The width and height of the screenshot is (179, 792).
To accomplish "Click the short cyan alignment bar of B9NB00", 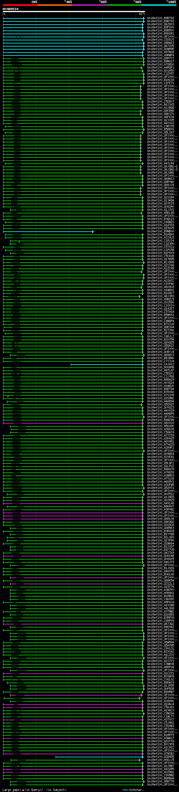I will (48, 232).
